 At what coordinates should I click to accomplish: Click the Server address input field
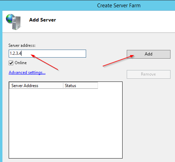click(47, 53)
